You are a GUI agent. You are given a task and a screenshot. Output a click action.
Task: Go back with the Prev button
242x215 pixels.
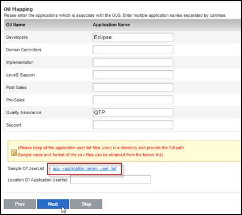click(20, 204)
